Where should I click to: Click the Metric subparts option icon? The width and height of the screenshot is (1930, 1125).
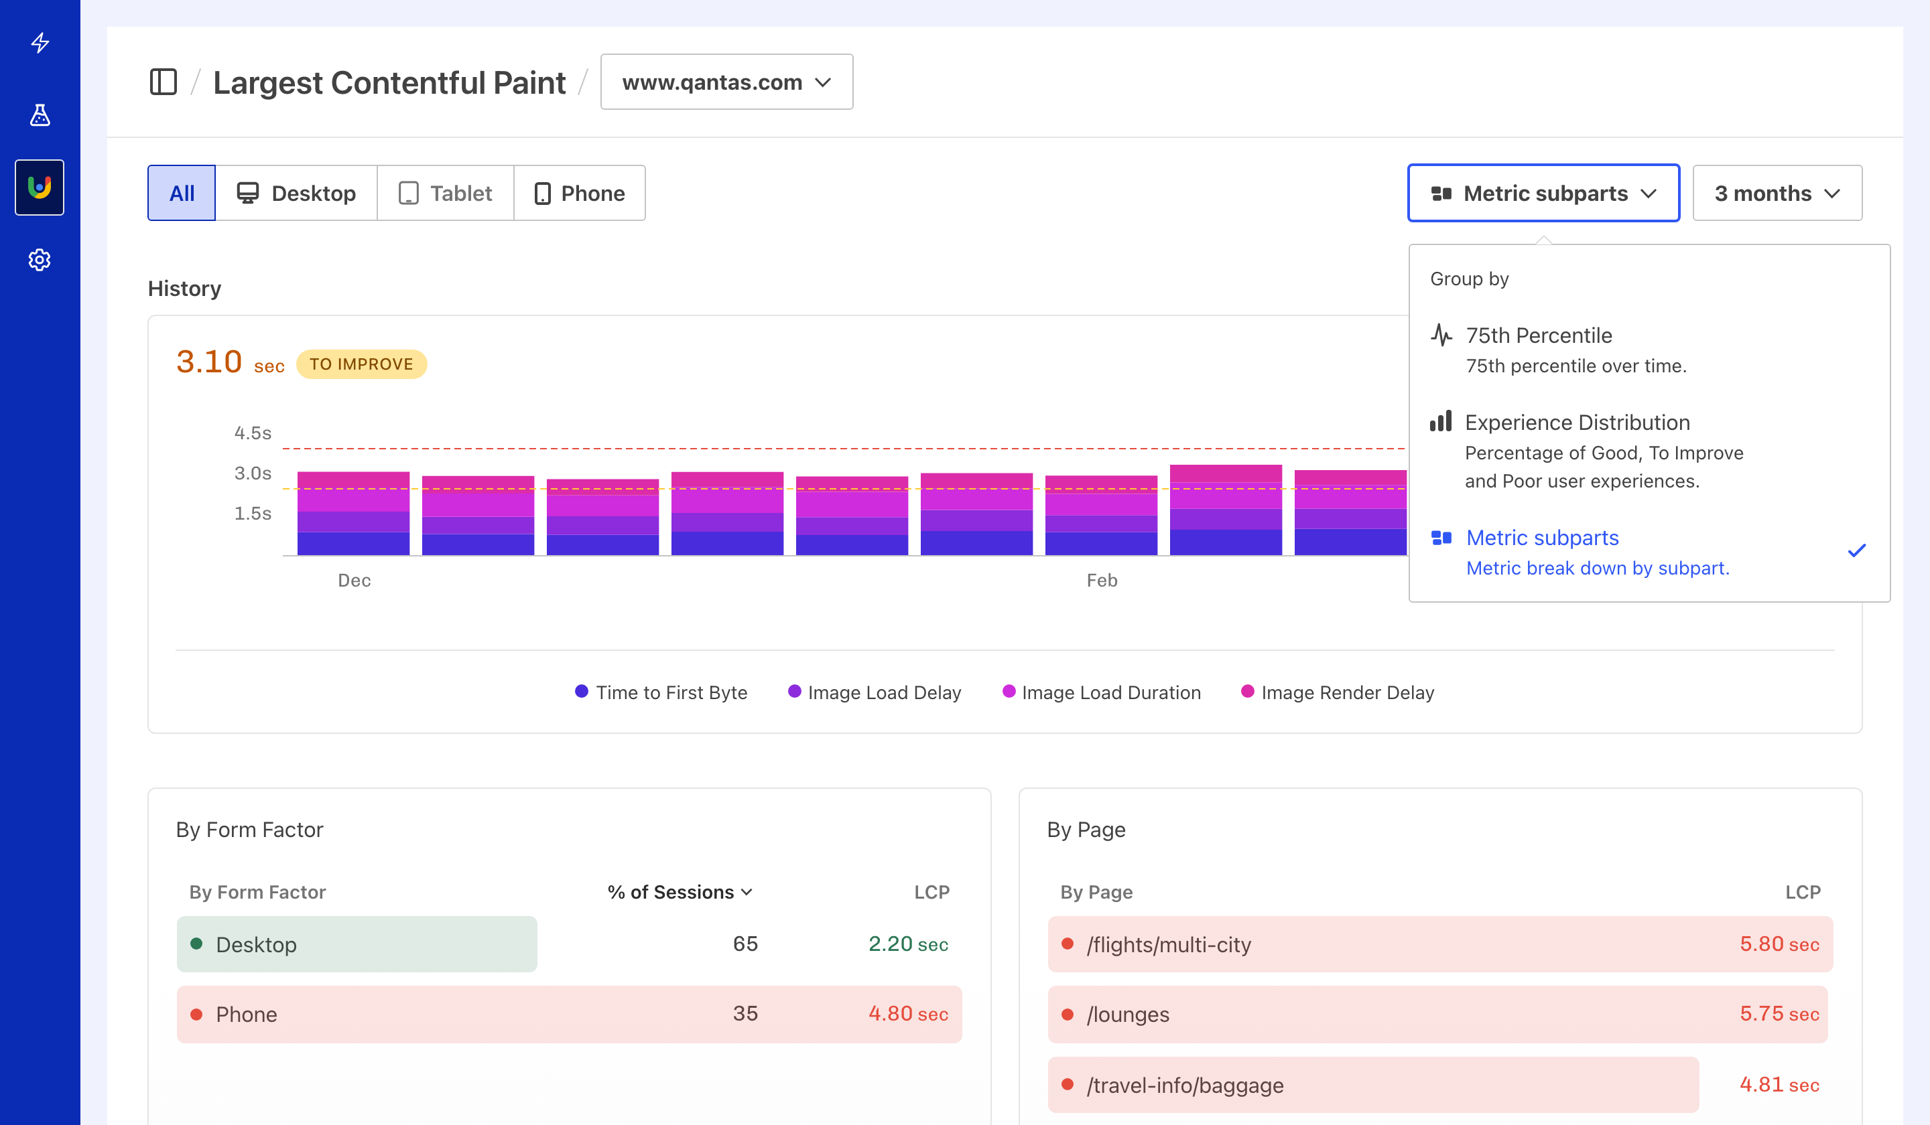(1441, 538)
